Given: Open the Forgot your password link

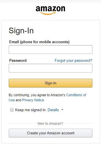Looking at the screenshot, I should [x=73, y=61].
